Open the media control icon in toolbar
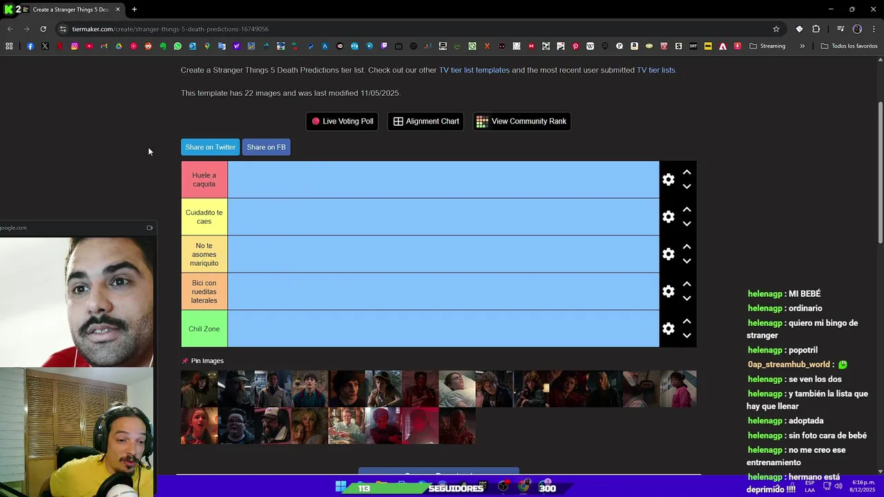Screen dimensions: 884x497 [x=840, y=29]
